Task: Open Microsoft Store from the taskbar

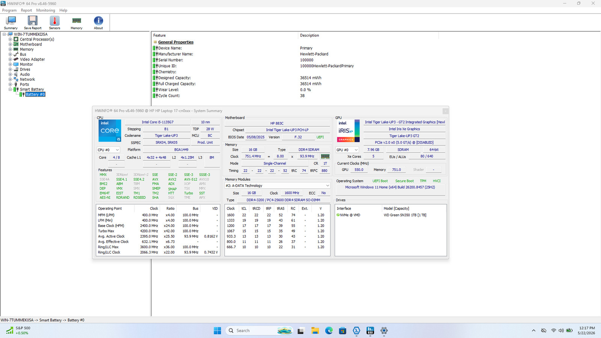Action: point(343,330)
